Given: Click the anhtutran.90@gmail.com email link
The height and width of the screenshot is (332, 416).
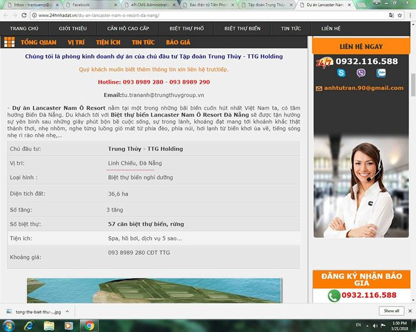Looking at the screenshot, I should pyautogui.click(x=363, y=88).
